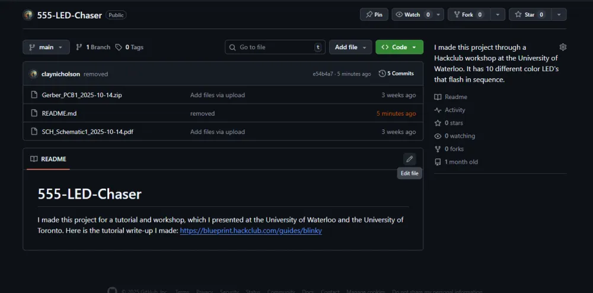The height and width of the screenshot is (293, 593).
Task: Open the About settings gear icon
Action: 563,47
